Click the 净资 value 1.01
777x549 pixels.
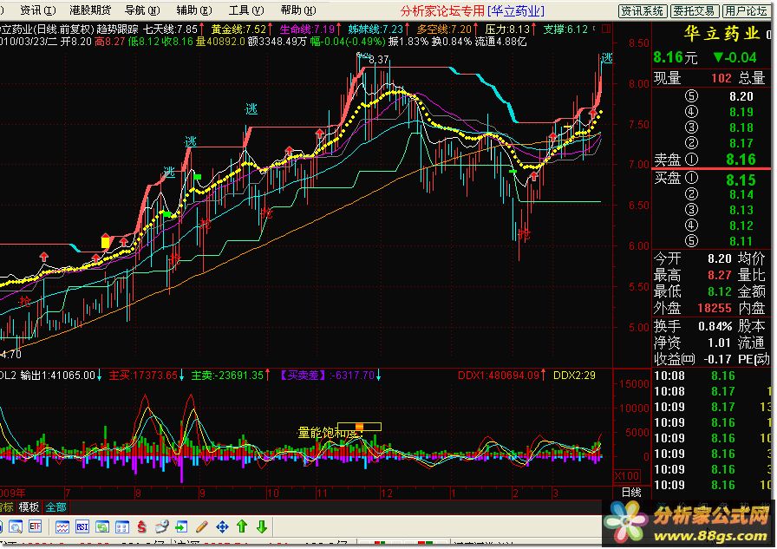[x=719, y=343]
